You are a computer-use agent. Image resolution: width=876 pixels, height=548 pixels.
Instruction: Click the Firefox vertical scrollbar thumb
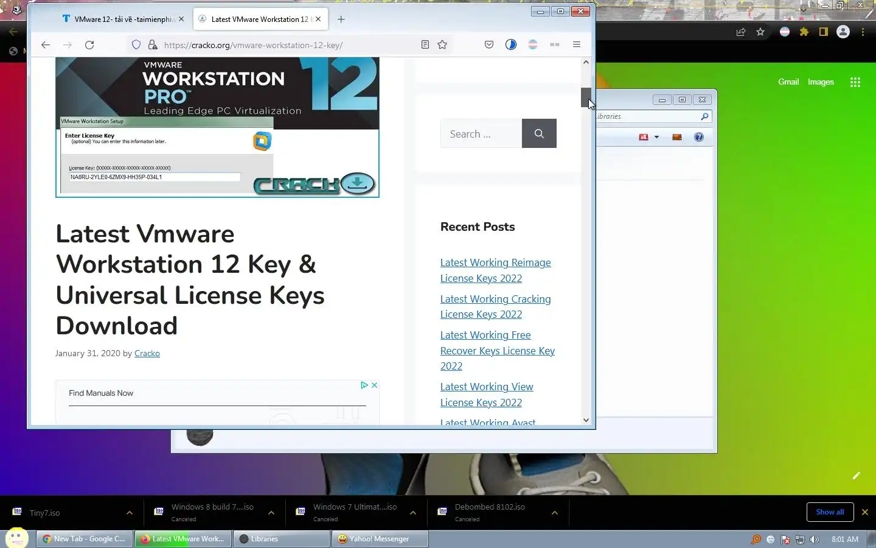tap(586, 97)
